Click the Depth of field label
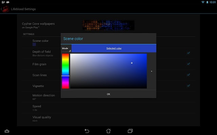The image size is (217, 135). (x=41, y=52)
